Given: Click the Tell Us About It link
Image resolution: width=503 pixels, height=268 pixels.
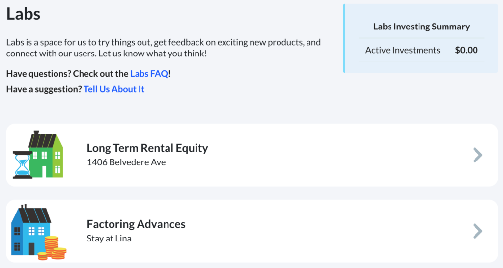Looking at the screenshot, I should coord(114,89).
